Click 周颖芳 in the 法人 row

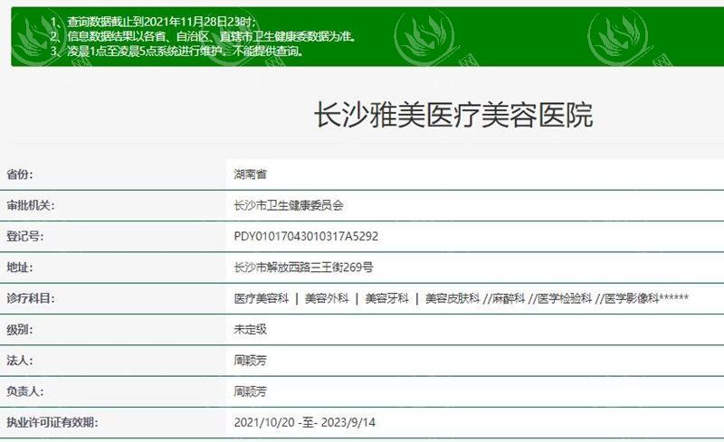[251, 361]
